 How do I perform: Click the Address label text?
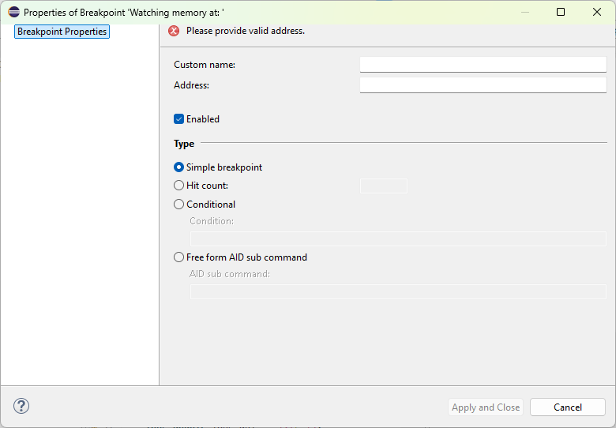(x=191, y=85)
